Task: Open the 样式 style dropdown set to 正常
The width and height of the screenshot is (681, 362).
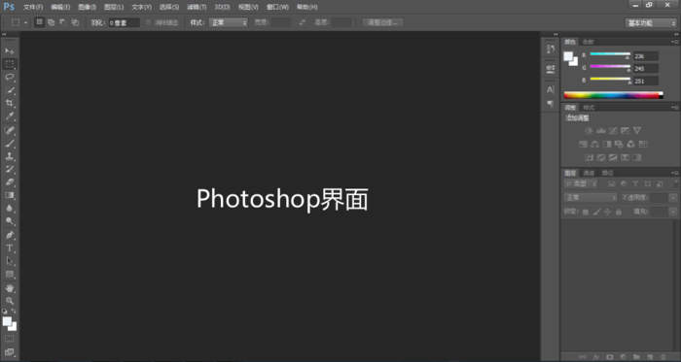Action: [x=229, y=22]
